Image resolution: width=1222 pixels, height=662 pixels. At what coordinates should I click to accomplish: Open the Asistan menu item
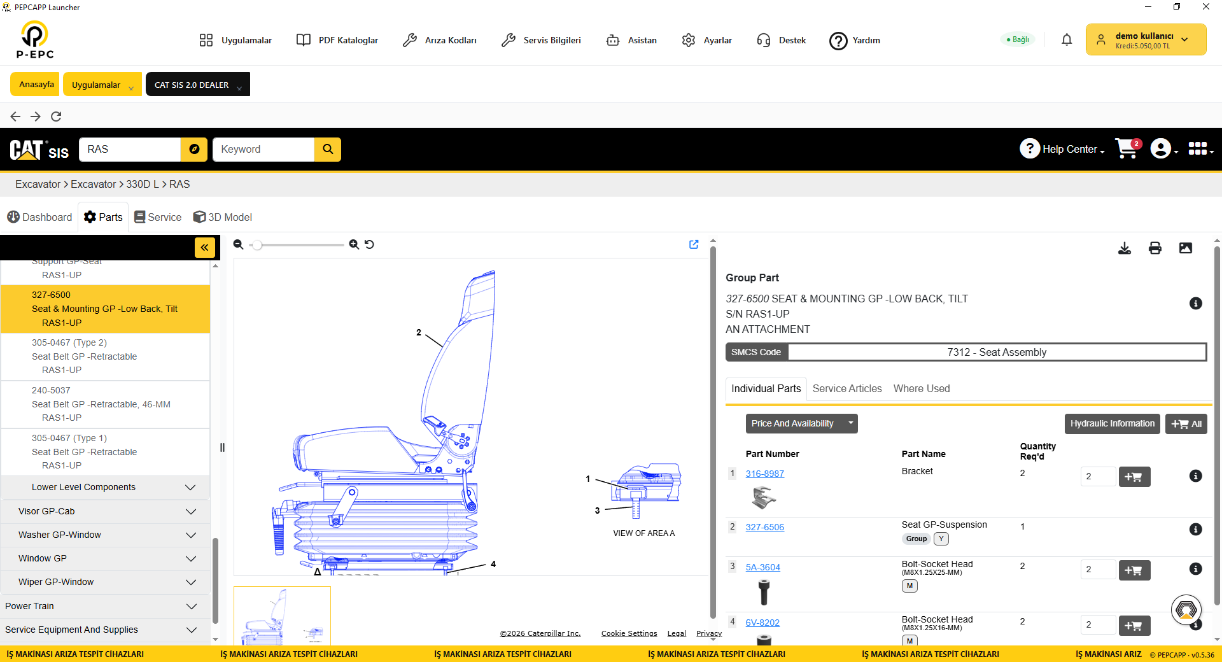click(631, 40)
